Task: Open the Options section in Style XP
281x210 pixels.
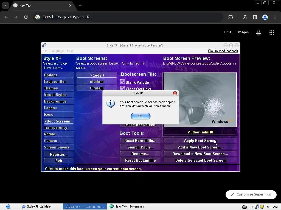Action: [x=59, y=75]
